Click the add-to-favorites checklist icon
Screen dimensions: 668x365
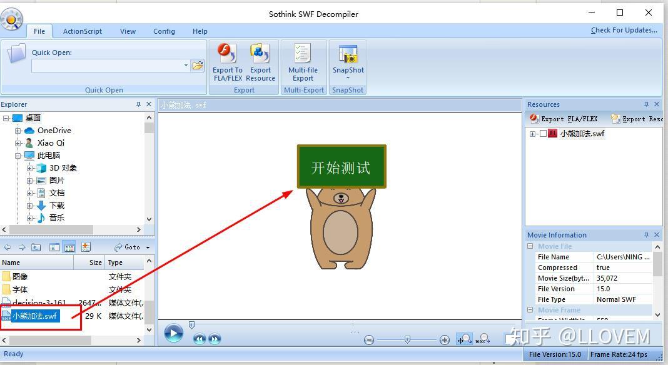pyautogui.click(x=86, y=247)
